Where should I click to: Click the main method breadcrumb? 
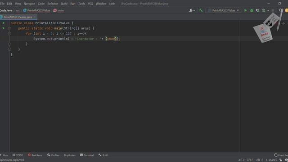pyautogui.click(x=58, y=10)
